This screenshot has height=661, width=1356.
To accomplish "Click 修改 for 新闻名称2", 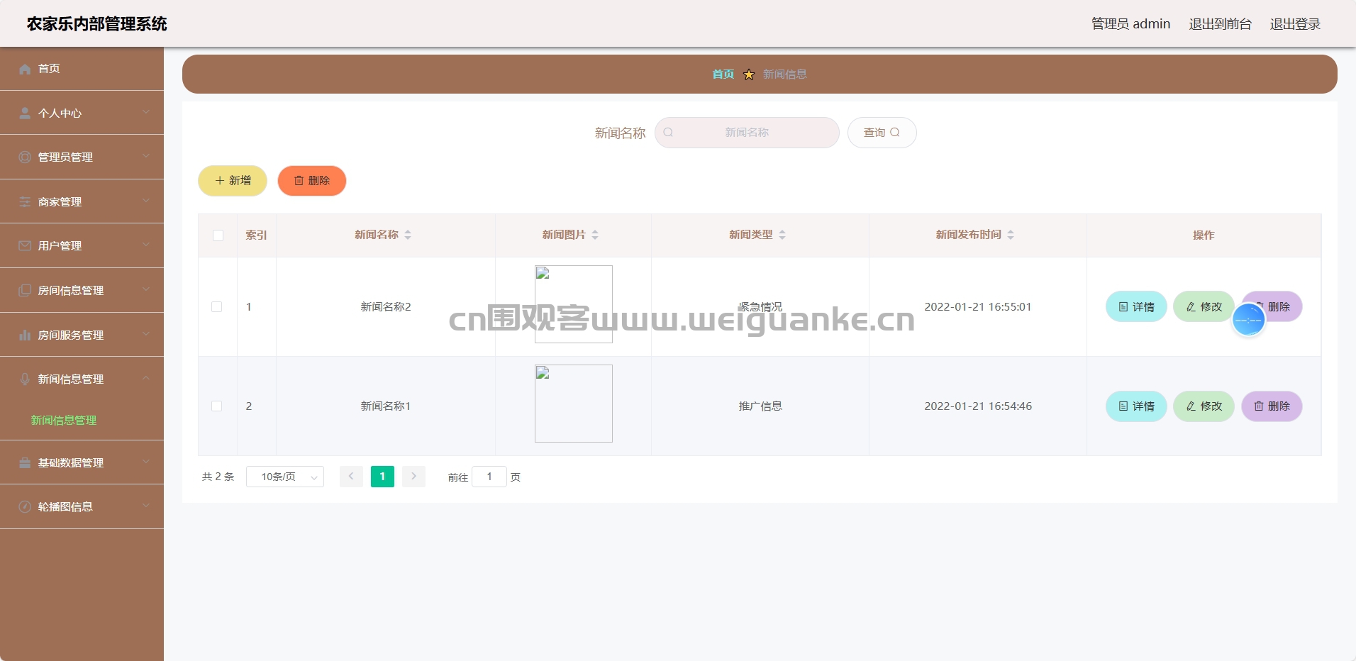I will pyautogui.click(x=1204, y=307).
